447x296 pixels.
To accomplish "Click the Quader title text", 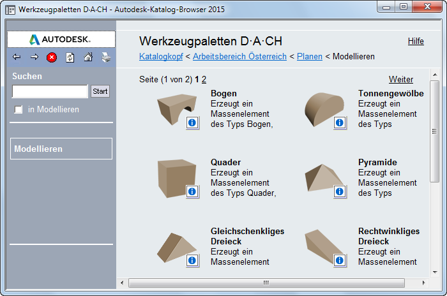I will pos(225,163).
